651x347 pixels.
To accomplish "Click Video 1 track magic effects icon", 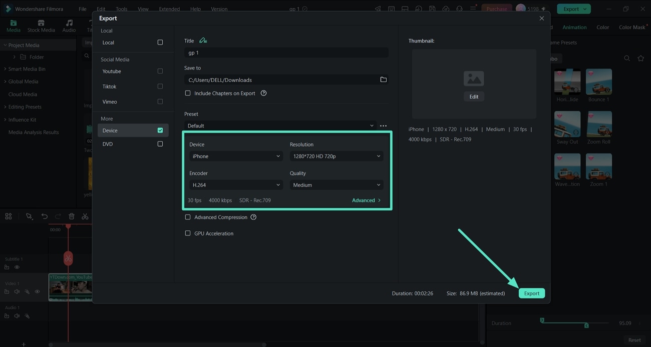I will pos(27,291).
